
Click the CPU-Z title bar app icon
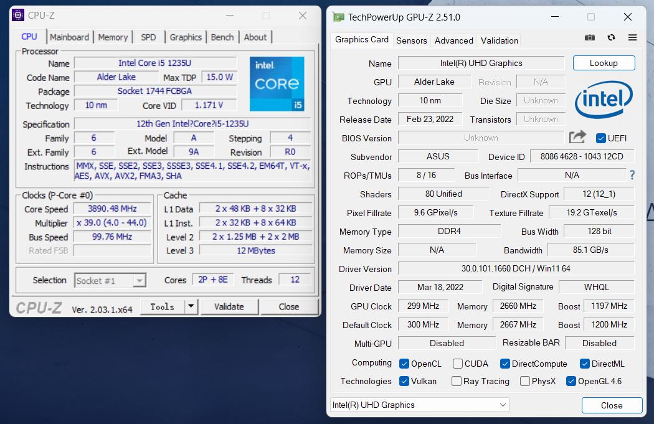pos(19,16)
